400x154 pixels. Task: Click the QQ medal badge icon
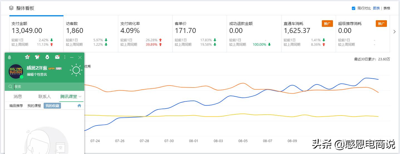coord(47,57)
